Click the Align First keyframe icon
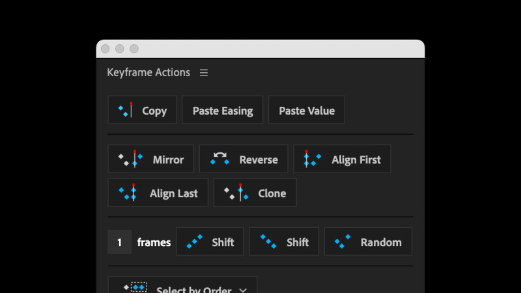521x293 pixels. coord(313,158)
